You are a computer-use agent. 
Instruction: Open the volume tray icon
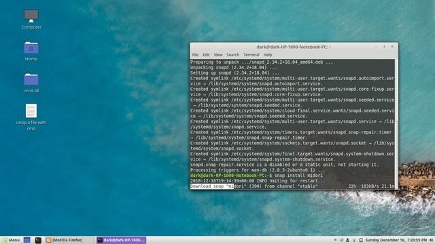(x=432, y=240)
